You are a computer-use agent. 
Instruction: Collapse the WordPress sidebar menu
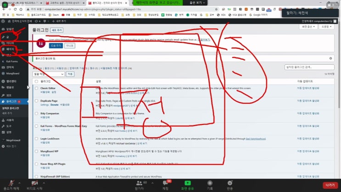pyautogui.click(x=9, y=146)
